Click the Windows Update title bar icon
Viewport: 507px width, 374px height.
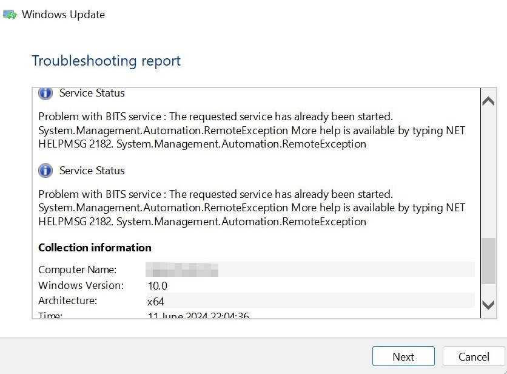(10, 15)
